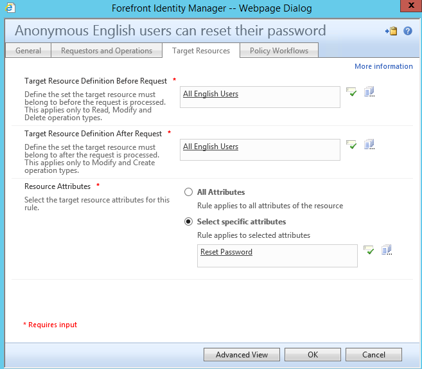Click the 'Target Resource Definition Before Request' label
The width and height of the screenshot is (422, 369).
(x=96, y=81)
